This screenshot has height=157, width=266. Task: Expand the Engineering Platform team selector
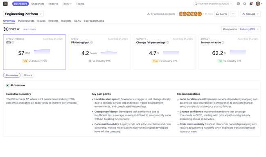23,14
